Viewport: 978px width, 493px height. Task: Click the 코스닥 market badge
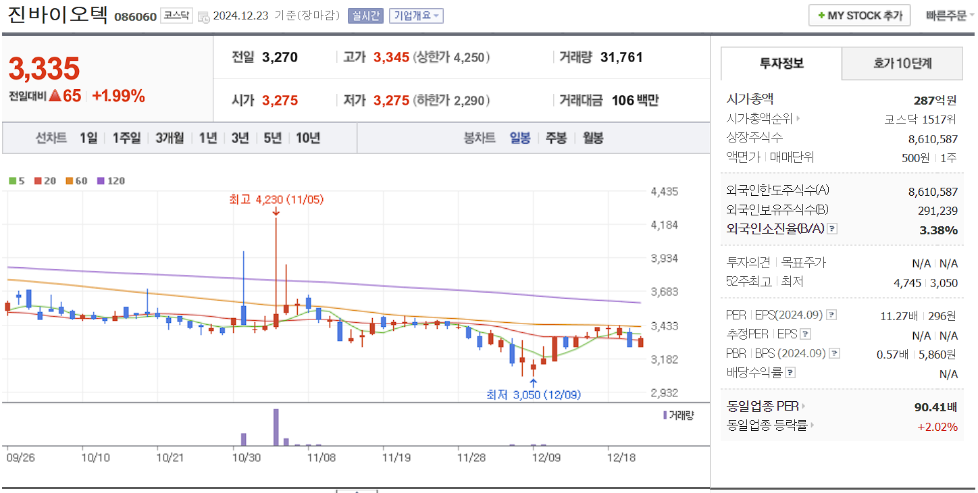(x=176, y=14)
